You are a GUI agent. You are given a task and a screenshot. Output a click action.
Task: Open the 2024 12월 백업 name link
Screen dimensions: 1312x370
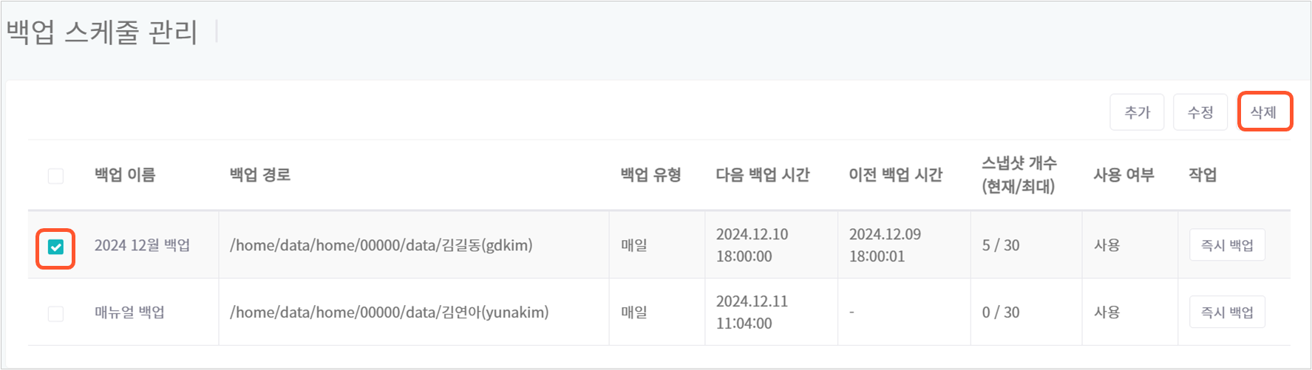[x=142, y=245]
